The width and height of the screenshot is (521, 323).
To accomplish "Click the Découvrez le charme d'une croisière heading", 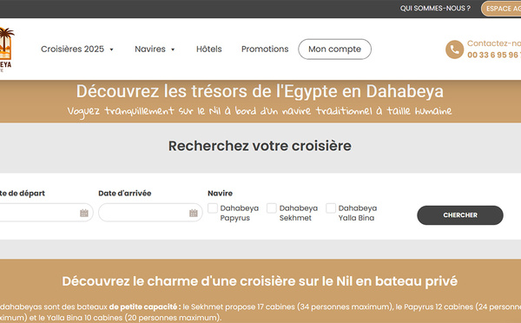I will point(260,281).
